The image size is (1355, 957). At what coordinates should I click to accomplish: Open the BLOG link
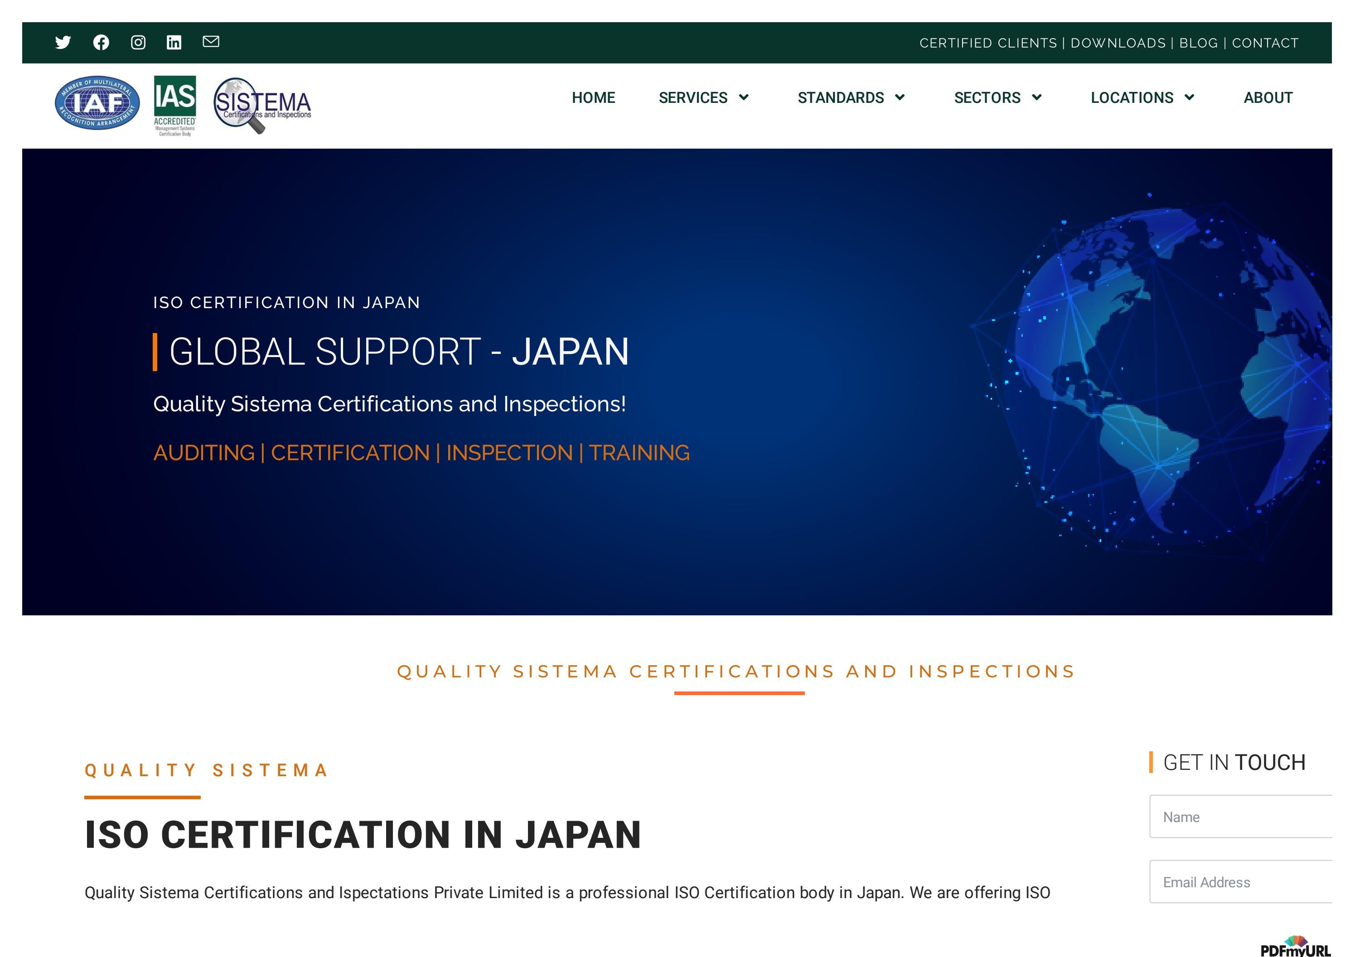(x=1197, y=43)
